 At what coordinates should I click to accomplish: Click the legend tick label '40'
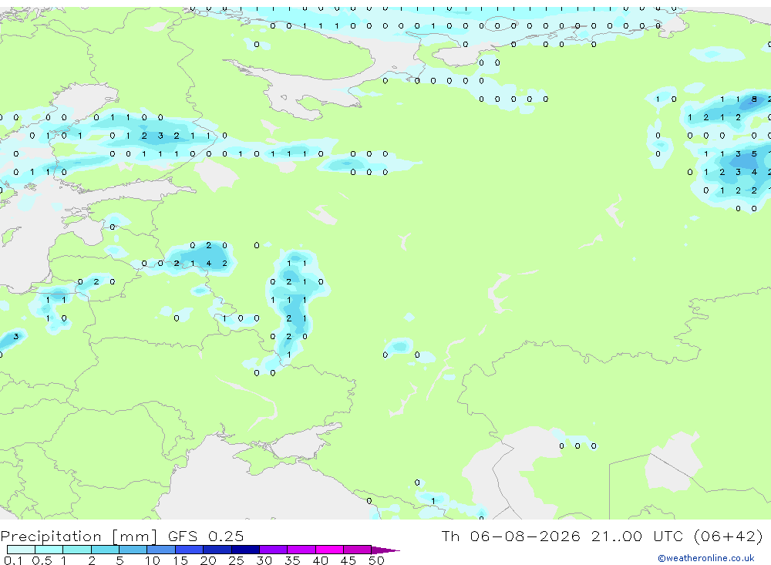pyautogui.click(x=321, y=560)
